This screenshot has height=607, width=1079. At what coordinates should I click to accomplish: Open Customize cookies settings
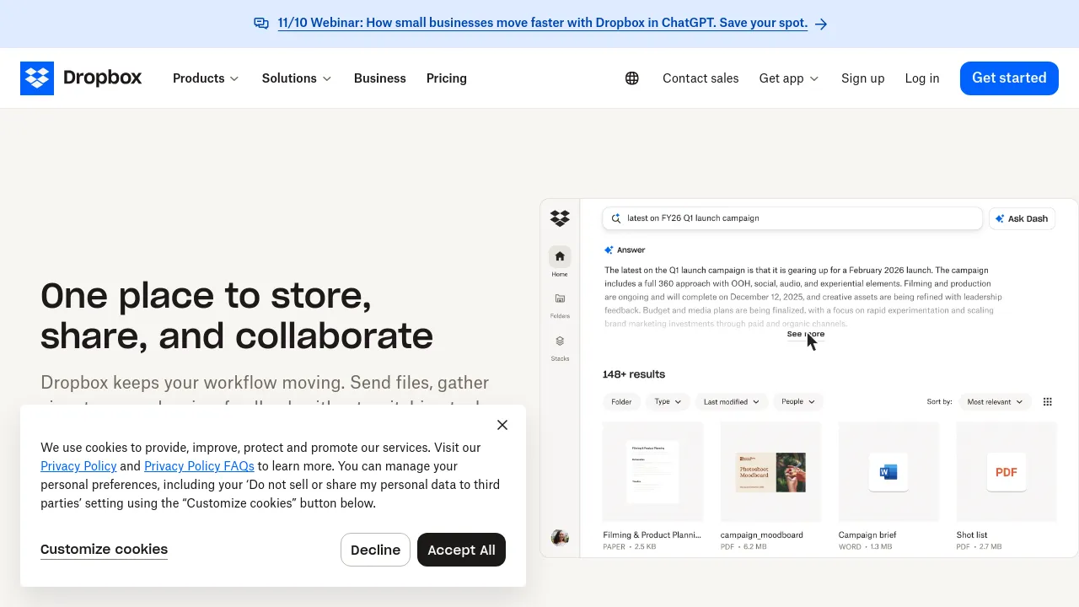(104, 550)
